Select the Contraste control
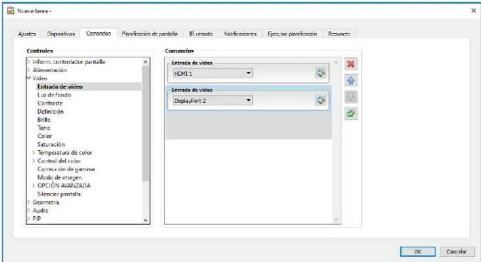 50,103
